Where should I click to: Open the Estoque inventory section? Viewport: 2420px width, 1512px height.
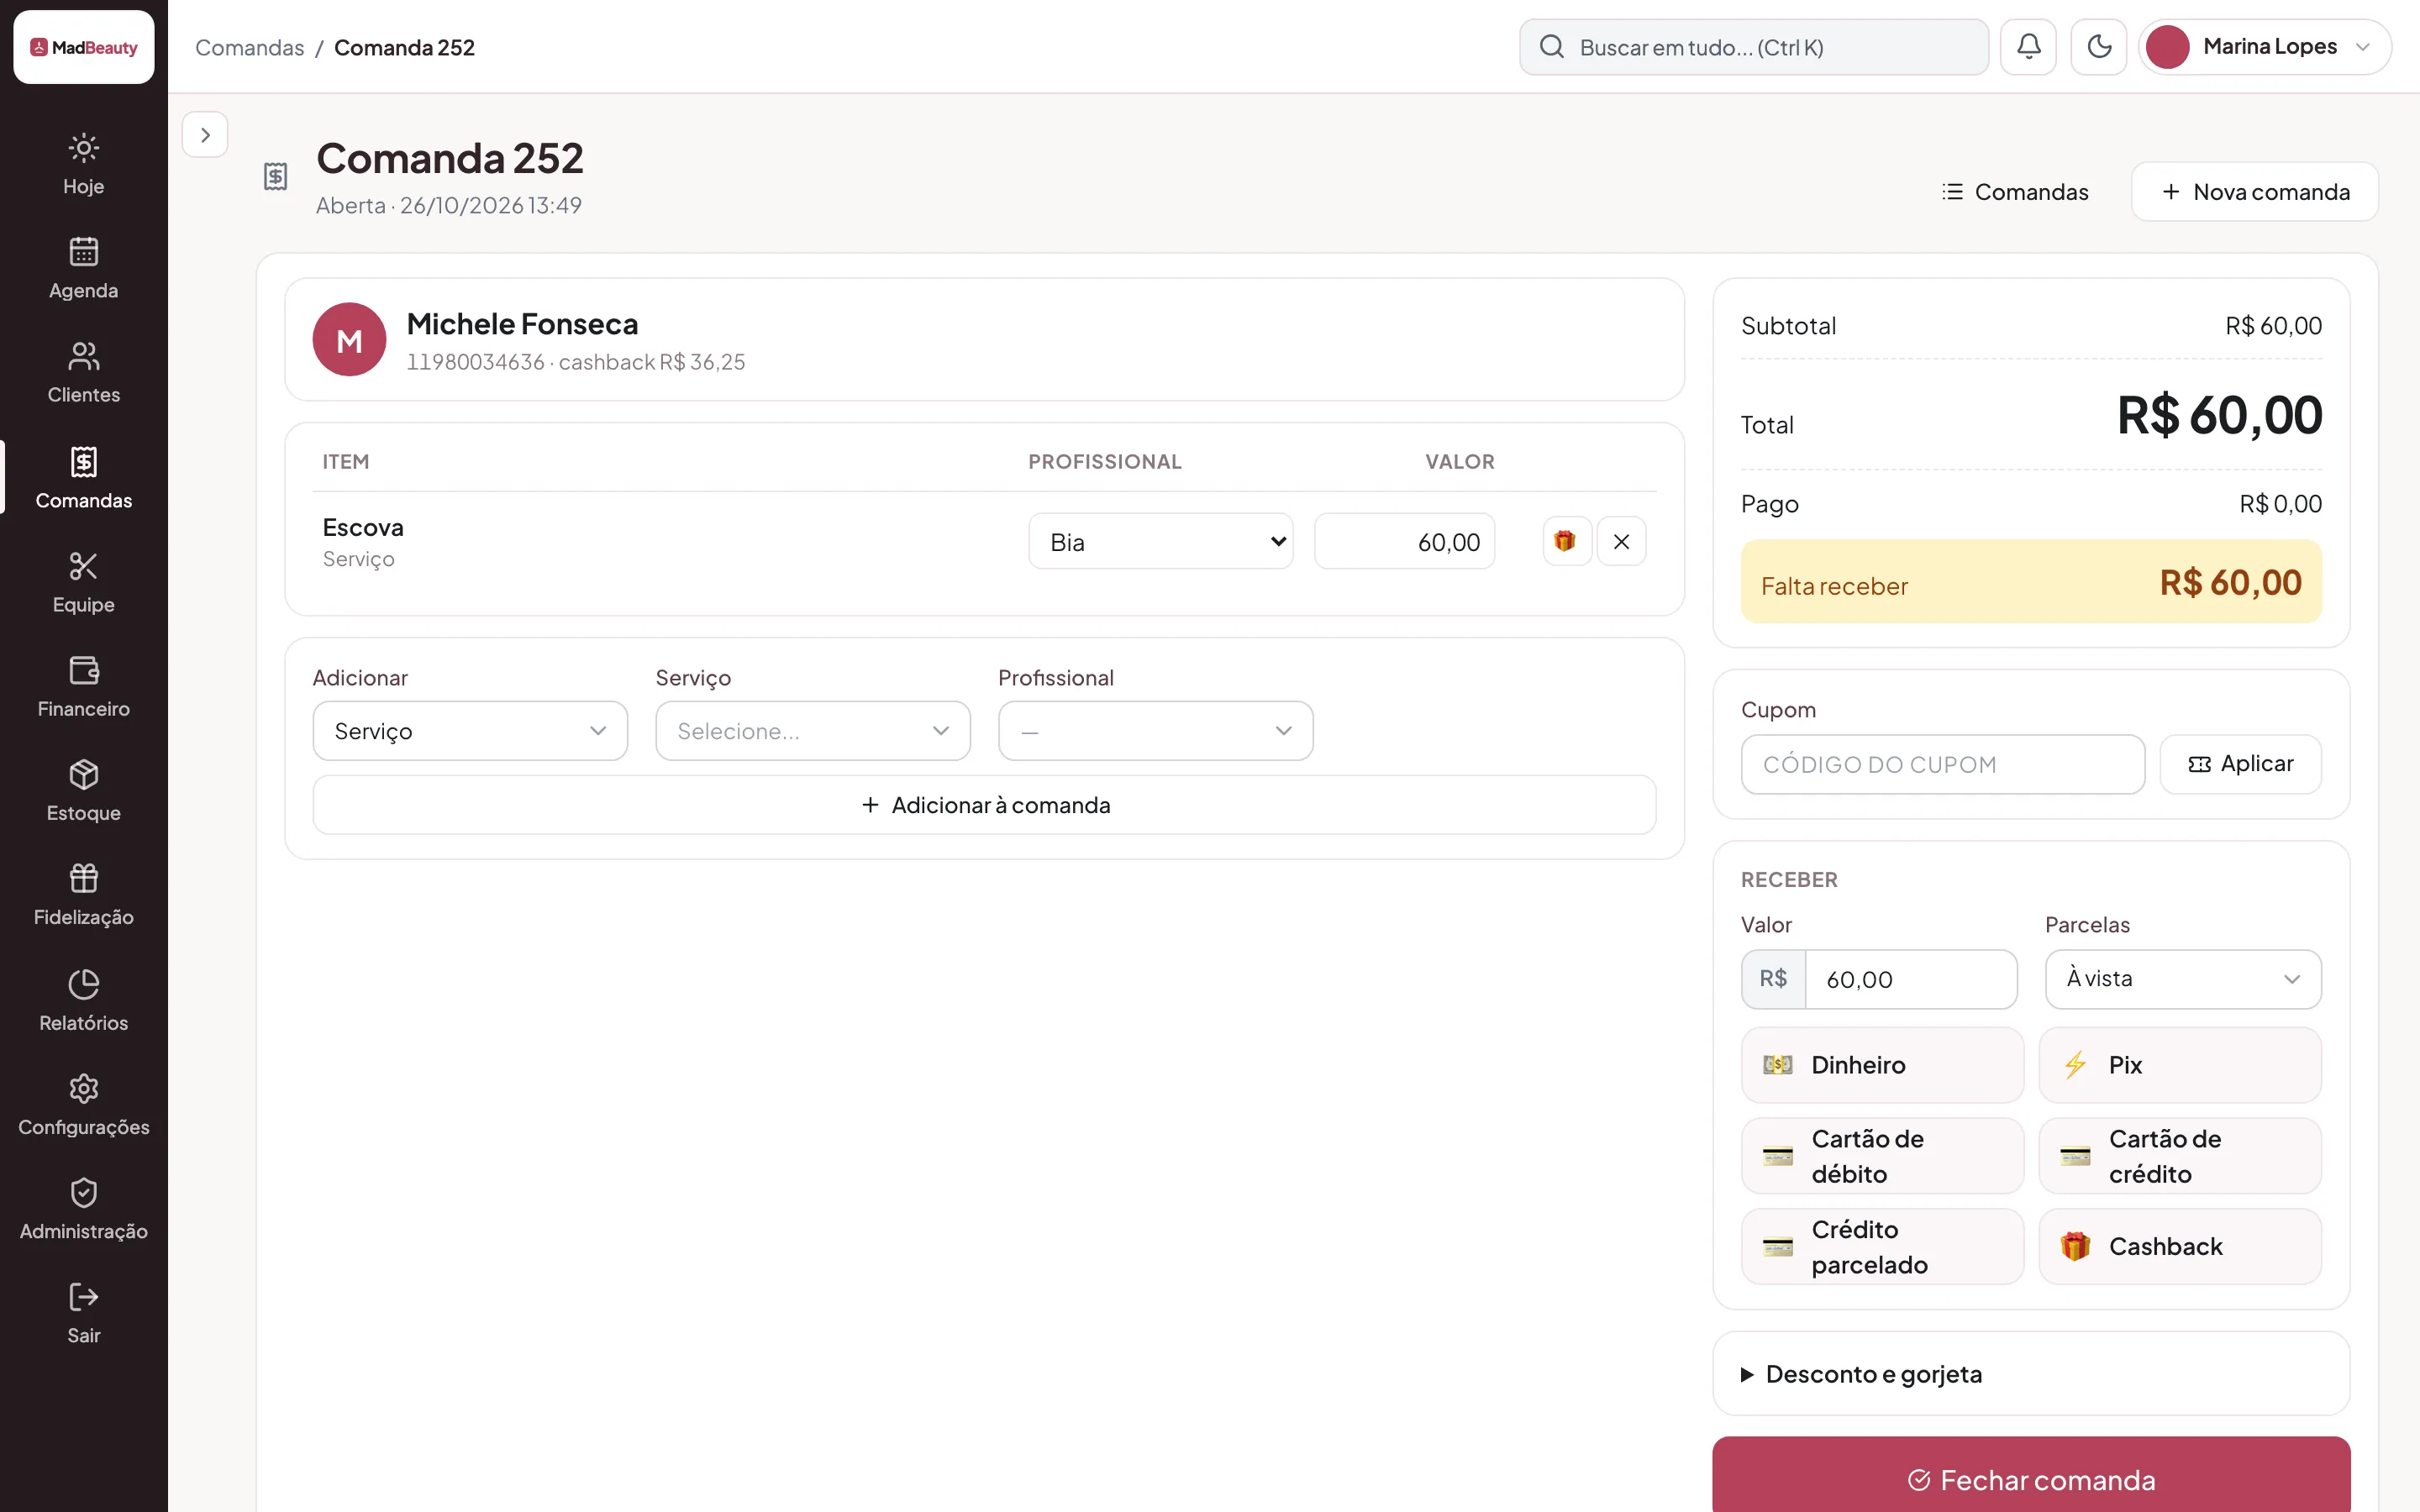(x=84, y=791)
